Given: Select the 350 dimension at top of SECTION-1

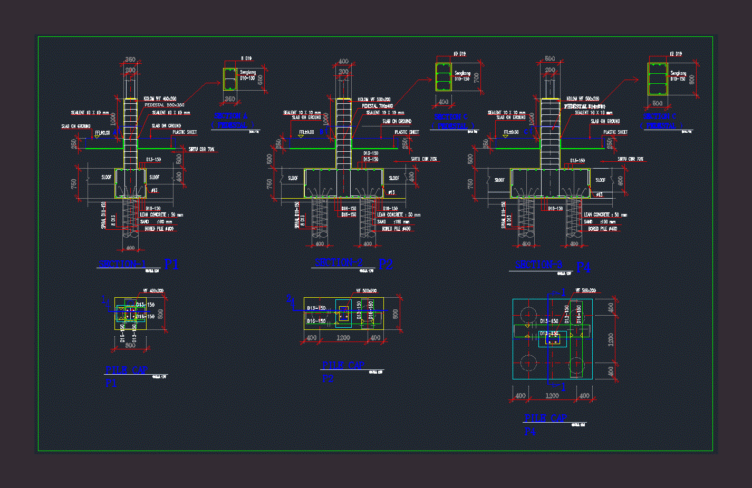Looking at the screenshot, I should (x=130, y=60).
